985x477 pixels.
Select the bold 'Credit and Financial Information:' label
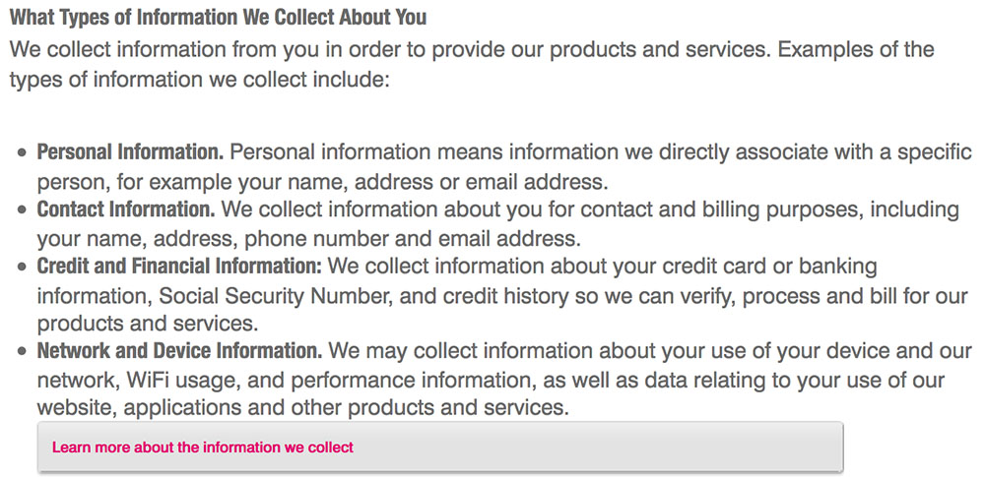click(x=179, y=267)
